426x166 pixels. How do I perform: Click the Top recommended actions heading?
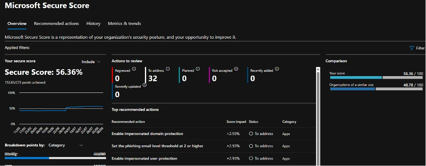point(135,110)
